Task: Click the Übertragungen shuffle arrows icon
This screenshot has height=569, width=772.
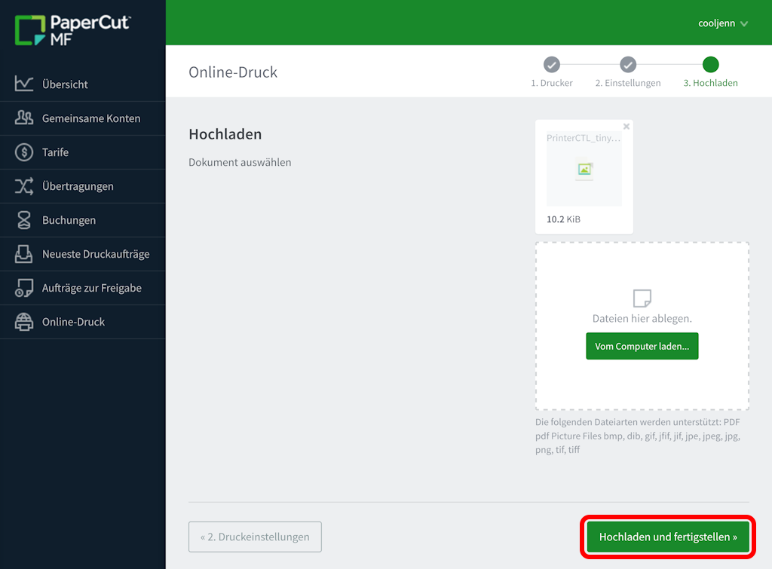Action: [x=24, y=186]
